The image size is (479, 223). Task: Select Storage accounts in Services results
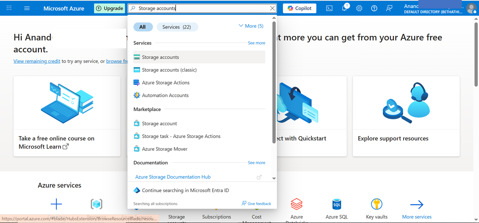(199, 57)
